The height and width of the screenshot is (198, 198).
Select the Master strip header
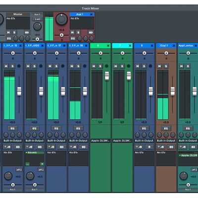(18, 14)
